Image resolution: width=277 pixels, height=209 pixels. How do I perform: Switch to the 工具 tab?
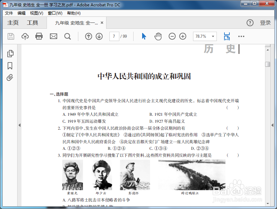33,22
